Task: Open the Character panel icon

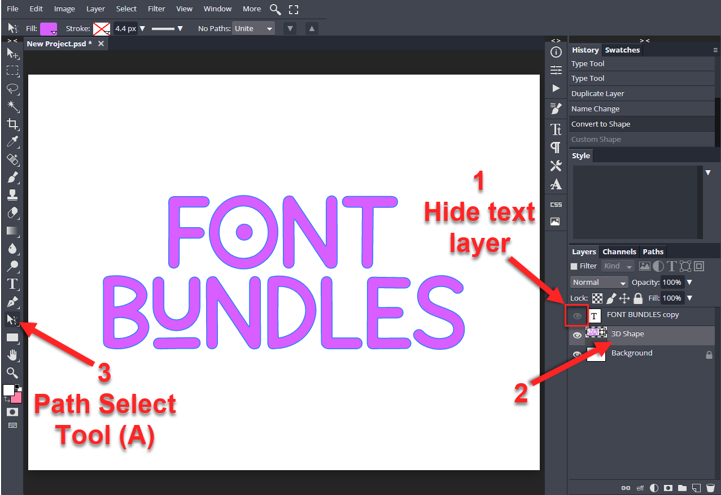Action: point(556,129)
